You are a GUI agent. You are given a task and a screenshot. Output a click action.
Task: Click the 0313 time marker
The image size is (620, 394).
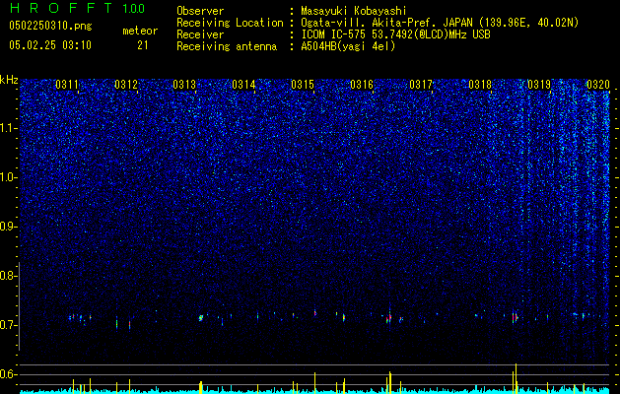(x=184, y=85)
